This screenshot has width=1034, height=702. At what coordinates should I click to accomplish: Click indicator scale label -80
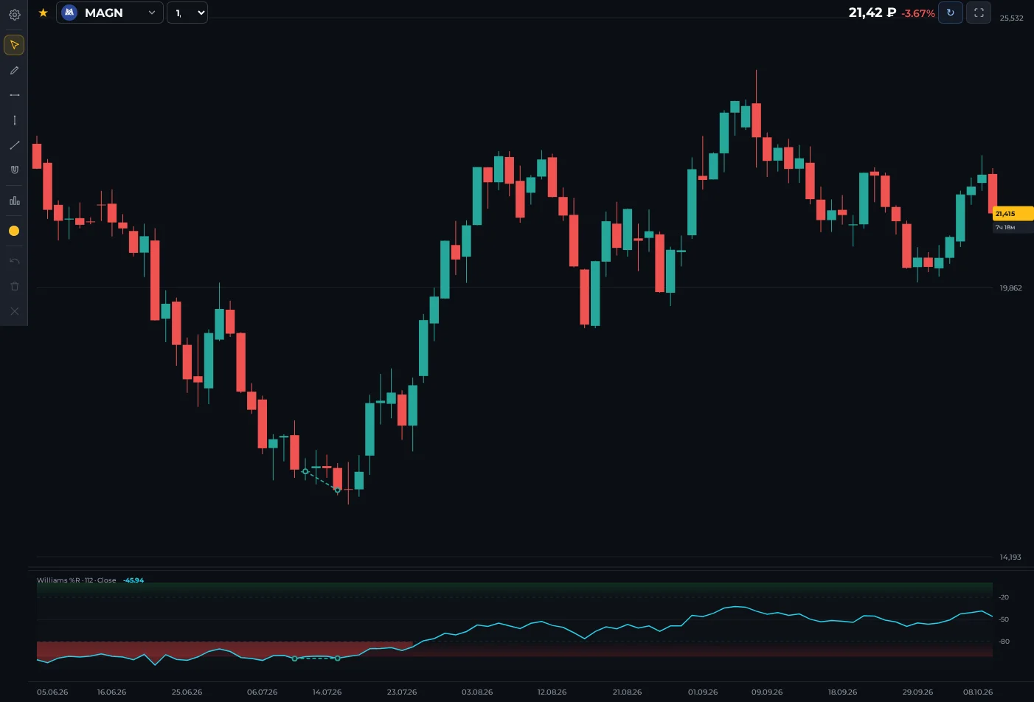1004,642
